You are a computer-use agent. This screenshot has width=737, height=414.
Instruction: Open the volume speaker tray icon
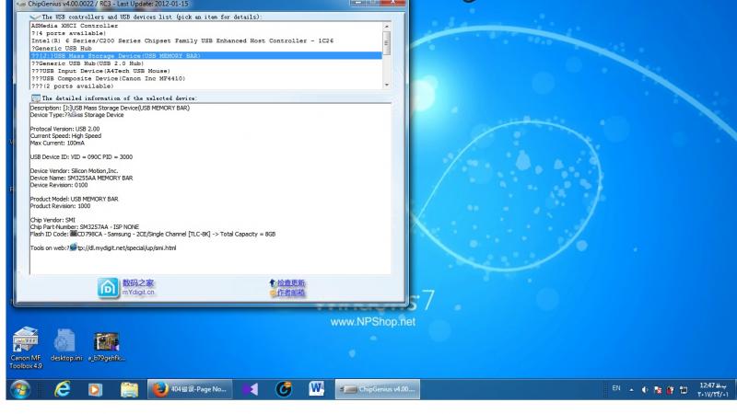[644, 389]
